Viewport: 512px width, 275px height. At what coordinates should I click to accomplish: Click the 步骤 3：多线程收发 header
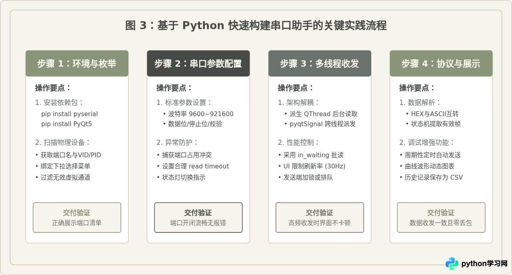pos(320,63)
